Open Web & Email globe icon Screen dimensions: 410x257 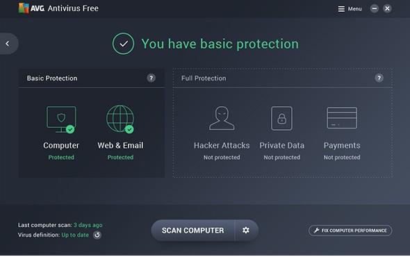pos(120,119)
